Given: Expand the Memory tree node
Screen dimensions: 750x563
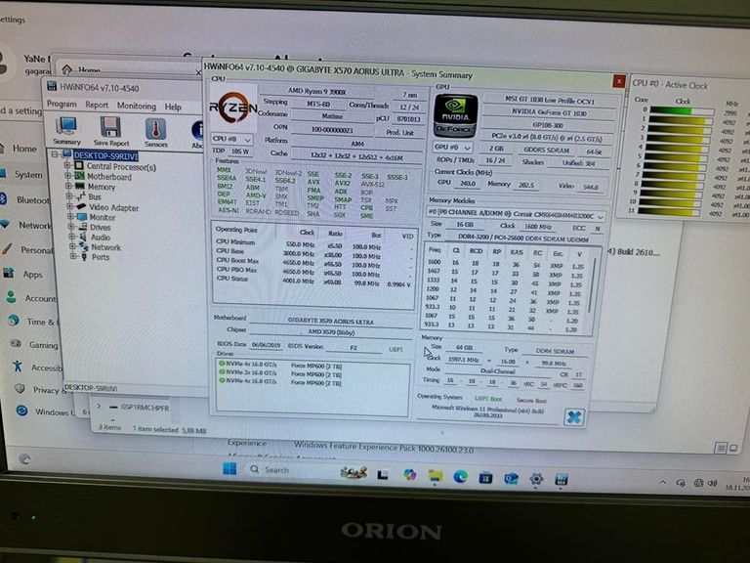Looking at the screenshot, I should (x=68, y=186).
